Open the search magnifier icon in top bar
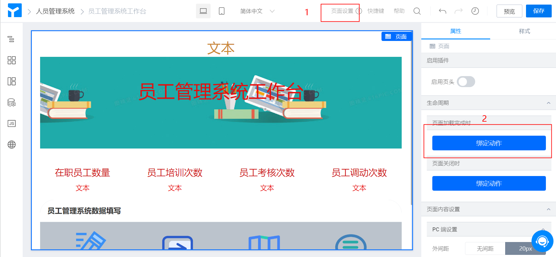556x257 pixels. coord(417,11)
